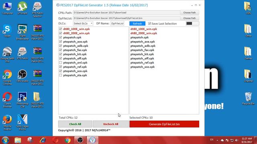Toggle the dark switch beside Save Last Selection

point(192,24)
